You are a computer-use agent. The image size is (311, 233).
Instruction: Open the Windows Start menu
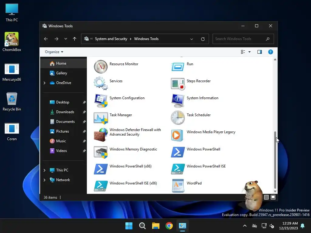click(129, 226)
